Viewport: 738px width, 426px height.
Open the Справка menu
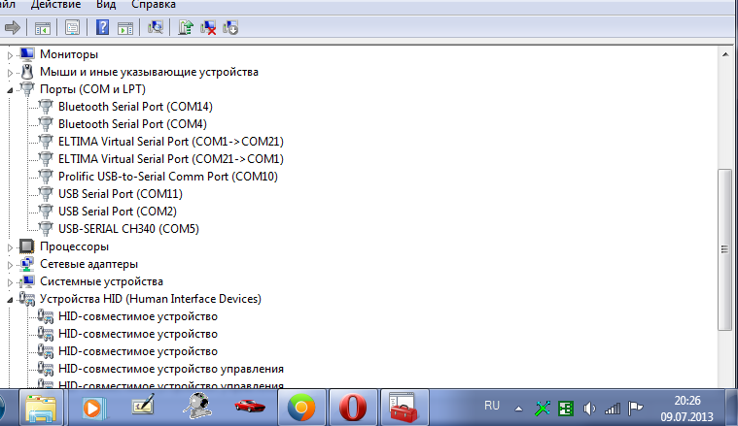pyautogui.click(x=154, y=5)
